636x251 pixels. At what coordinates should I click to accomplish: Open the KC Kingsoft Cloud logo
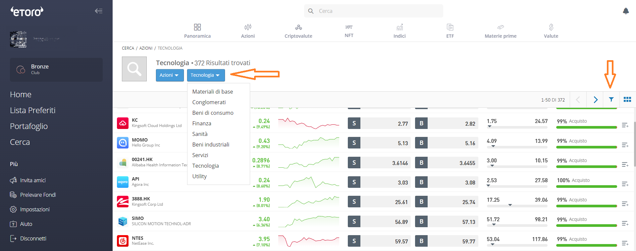pyautogui.click(x=123, y=123)
